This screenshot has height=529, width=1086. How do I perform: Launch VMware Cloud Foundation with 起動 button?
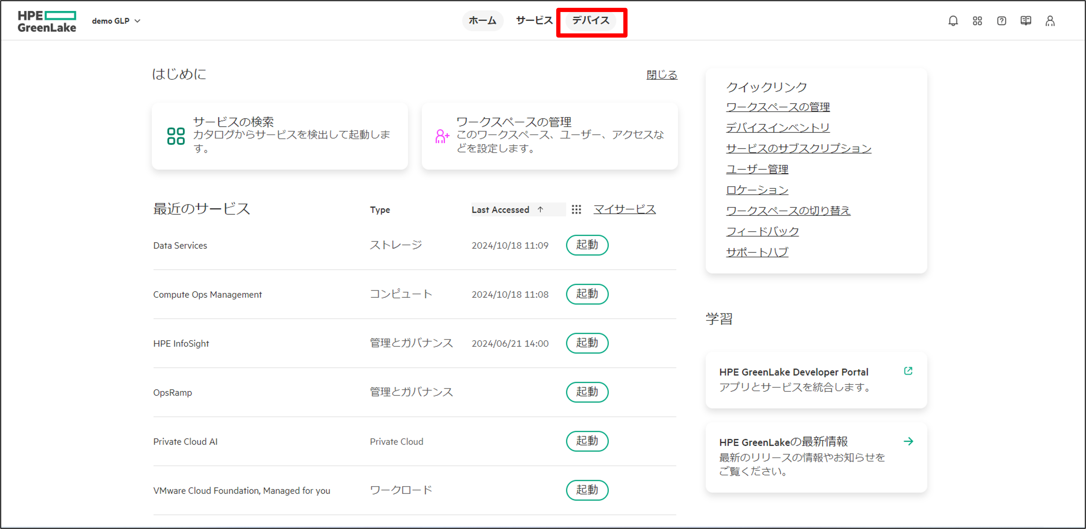coord(587,490)
